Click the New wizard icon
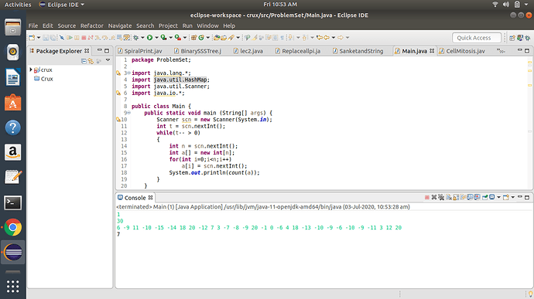 tap(31, 37)
